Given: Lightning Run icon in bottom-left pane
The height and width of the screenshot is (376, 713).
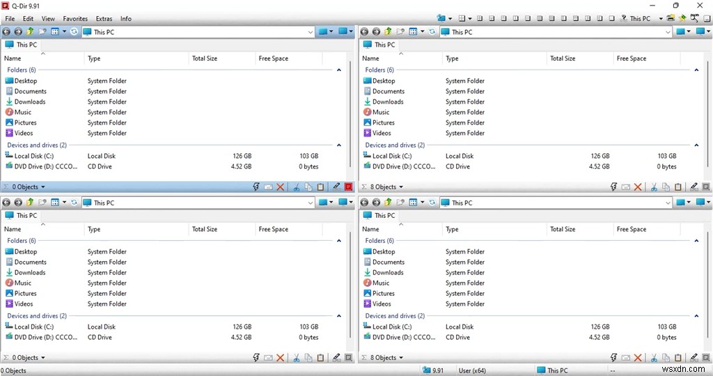Looking at the screenshot, I should pos(256,358).
